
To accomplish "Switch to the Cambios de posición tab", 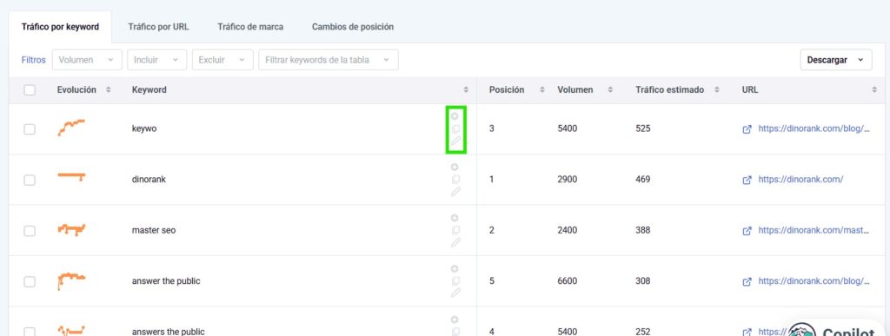I will click(x=353, y=27).
